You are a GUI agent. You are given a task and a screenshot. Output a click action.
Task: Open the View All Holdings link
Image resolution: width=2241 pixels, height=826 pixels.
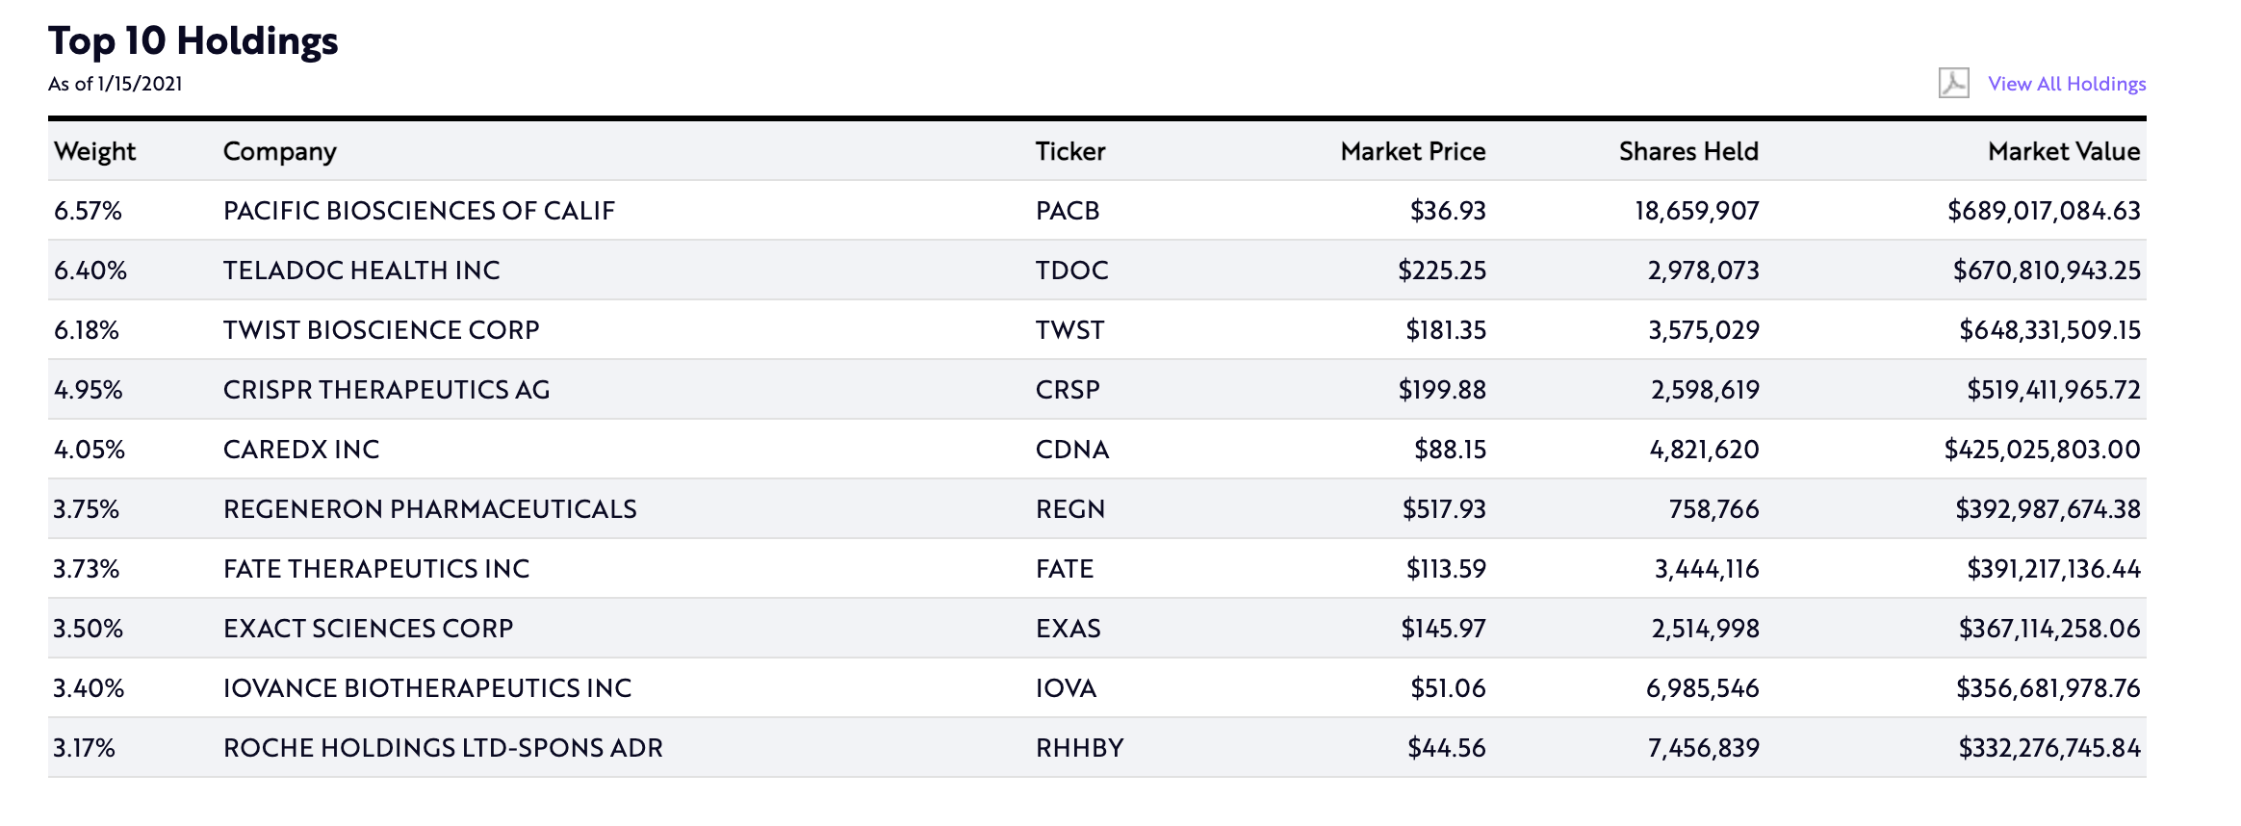pyautogui.click(x=2067, y=84)
